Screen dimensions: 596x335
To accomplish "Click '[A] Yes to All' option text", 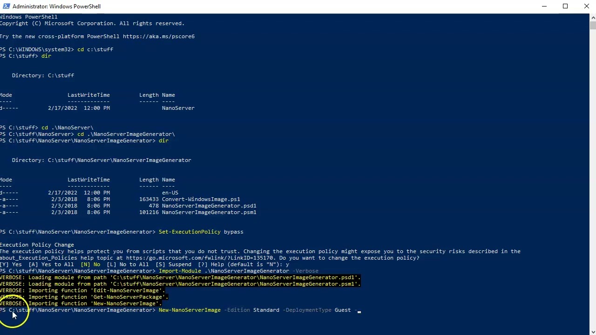I will (51, 264).
